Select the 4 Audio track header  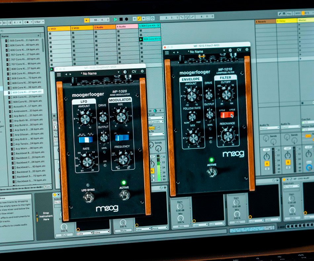coord(127,26)
